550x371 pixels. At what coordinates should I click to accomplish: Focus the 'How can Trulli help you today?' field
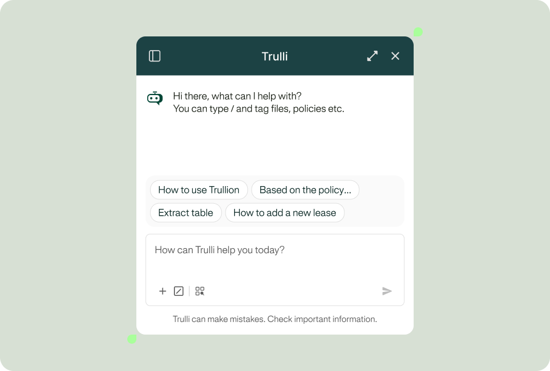[x=275, y=270]
